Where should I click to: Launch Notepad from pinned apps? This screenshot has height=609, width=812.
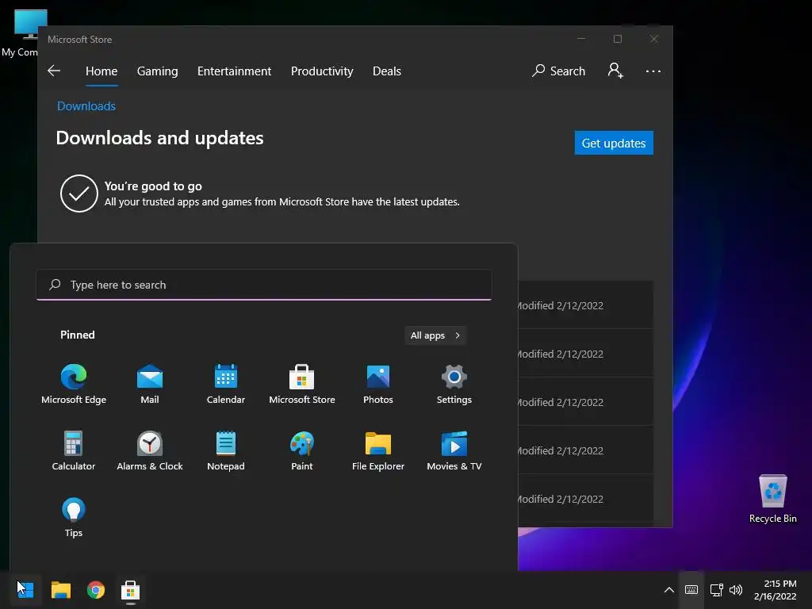click(x=226, y=450)
